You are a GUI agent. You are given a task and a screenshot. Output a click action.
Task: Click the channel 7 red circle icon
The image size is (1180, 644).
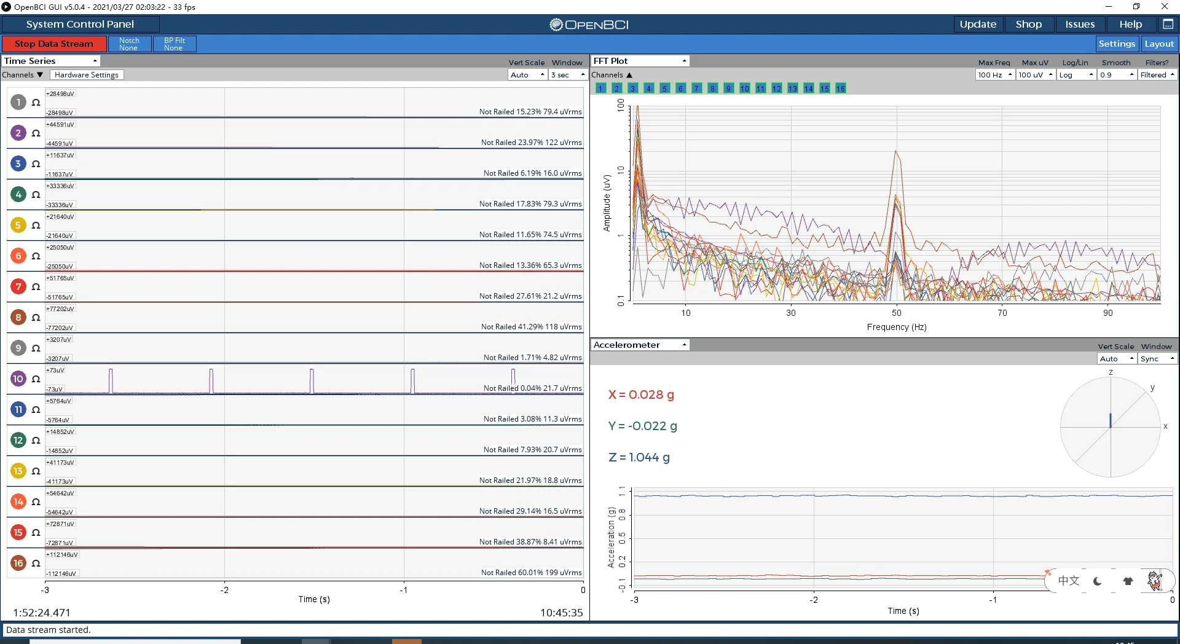(x=18, y=287)
